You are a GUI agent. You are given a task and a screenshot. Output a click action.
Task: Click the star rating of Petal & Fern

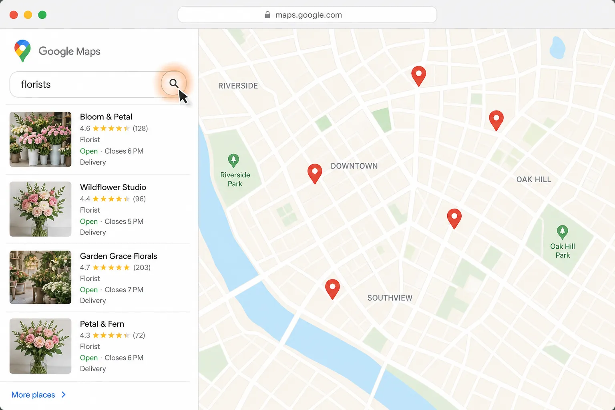[x=111, y=336]
